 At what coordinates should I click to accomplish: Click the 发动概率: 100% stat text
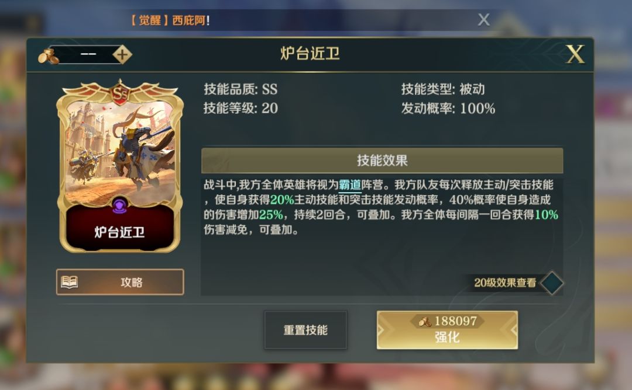(x=448, y=108)
